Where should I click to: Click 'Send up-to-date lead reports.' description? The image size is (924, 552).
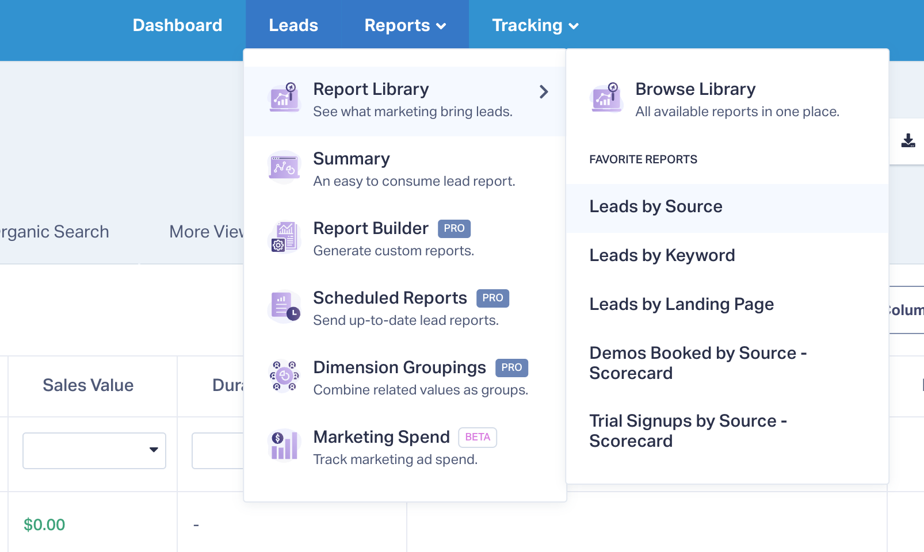pos(406,320)
